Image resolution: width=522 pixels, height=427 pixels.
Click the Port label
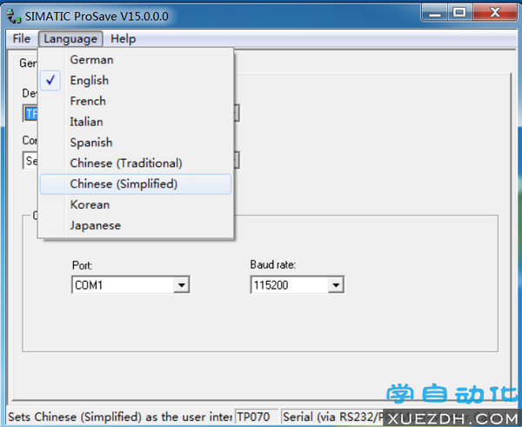pos(83,265)
